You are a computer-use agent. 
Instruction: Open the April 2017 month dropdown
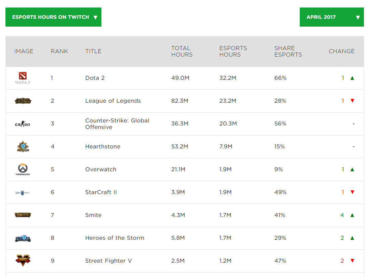coord(331,17)
